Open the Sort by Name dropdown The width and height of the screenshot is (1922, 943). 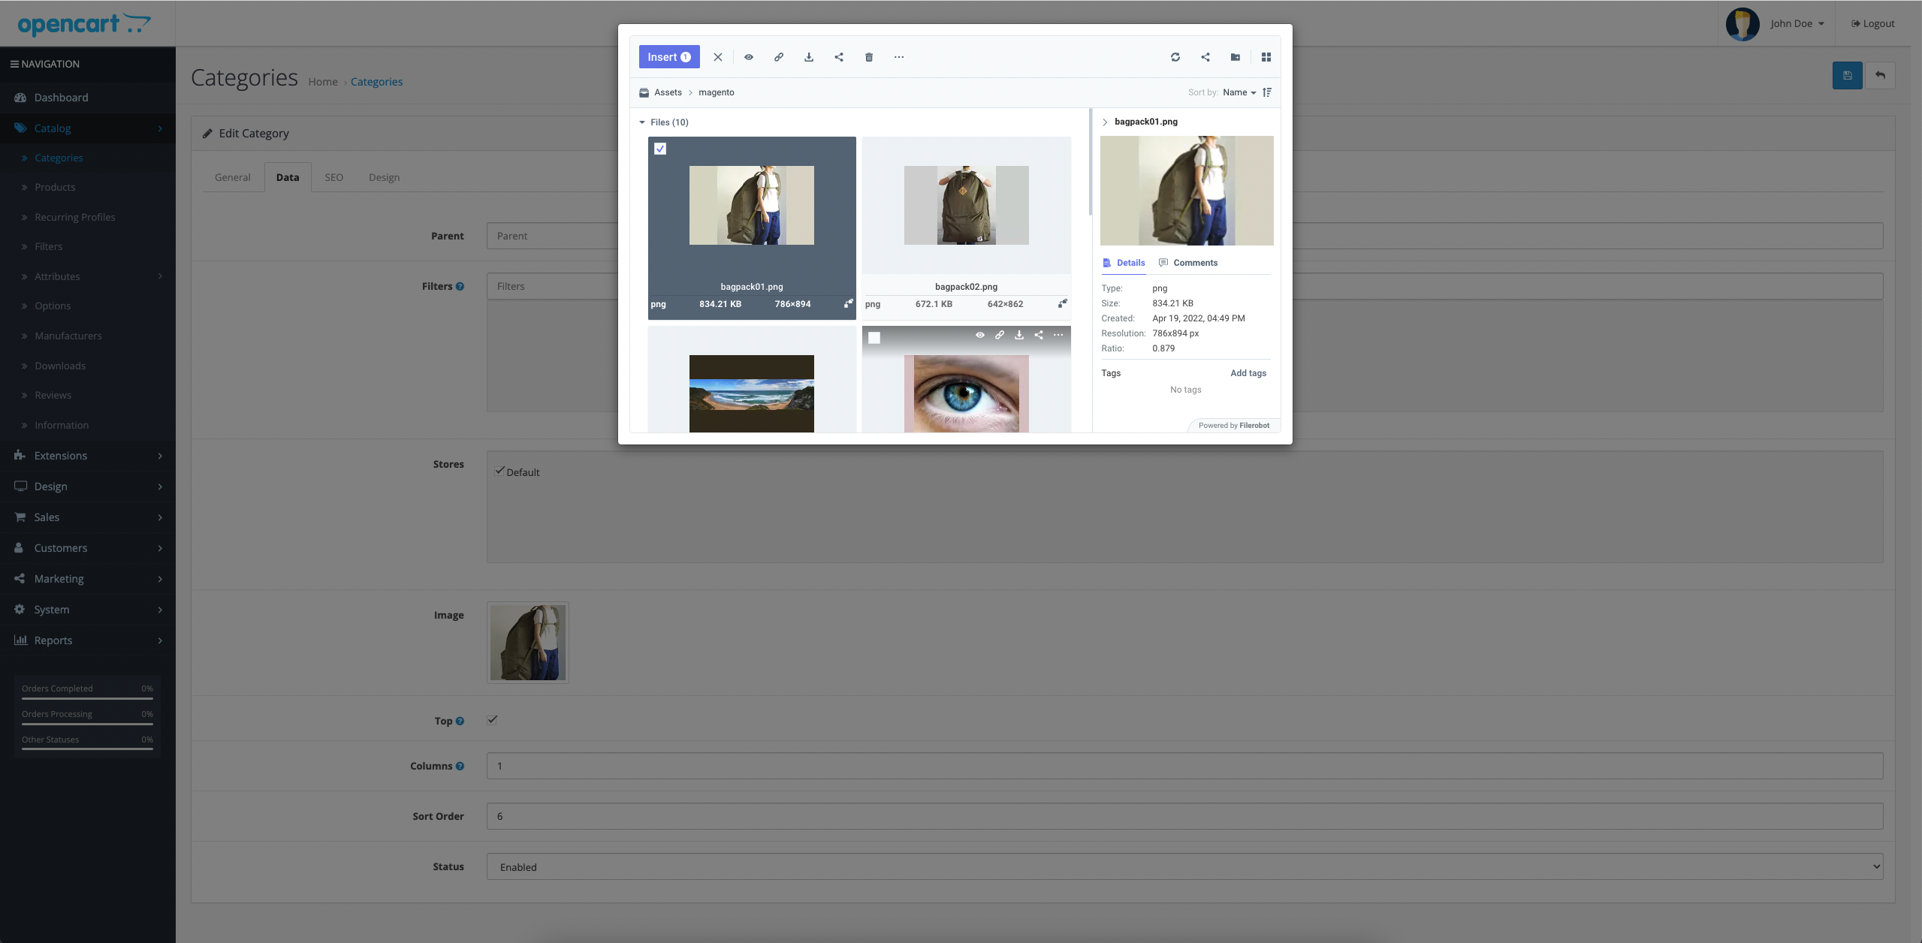tap(1239, 92)
